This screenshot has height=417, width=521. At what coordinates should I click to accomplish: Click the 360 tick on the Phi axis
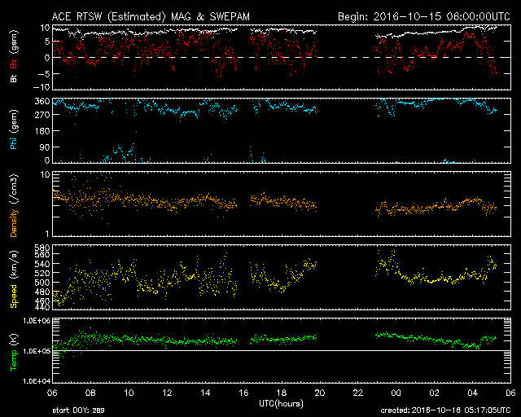[42, 101]
